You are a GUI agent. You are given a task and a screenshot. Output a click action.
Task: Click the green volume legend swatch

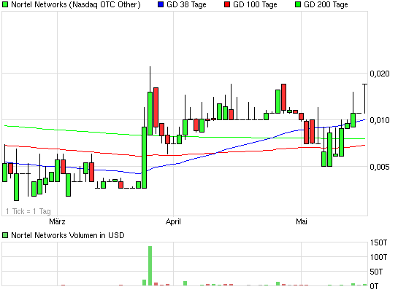5,235
